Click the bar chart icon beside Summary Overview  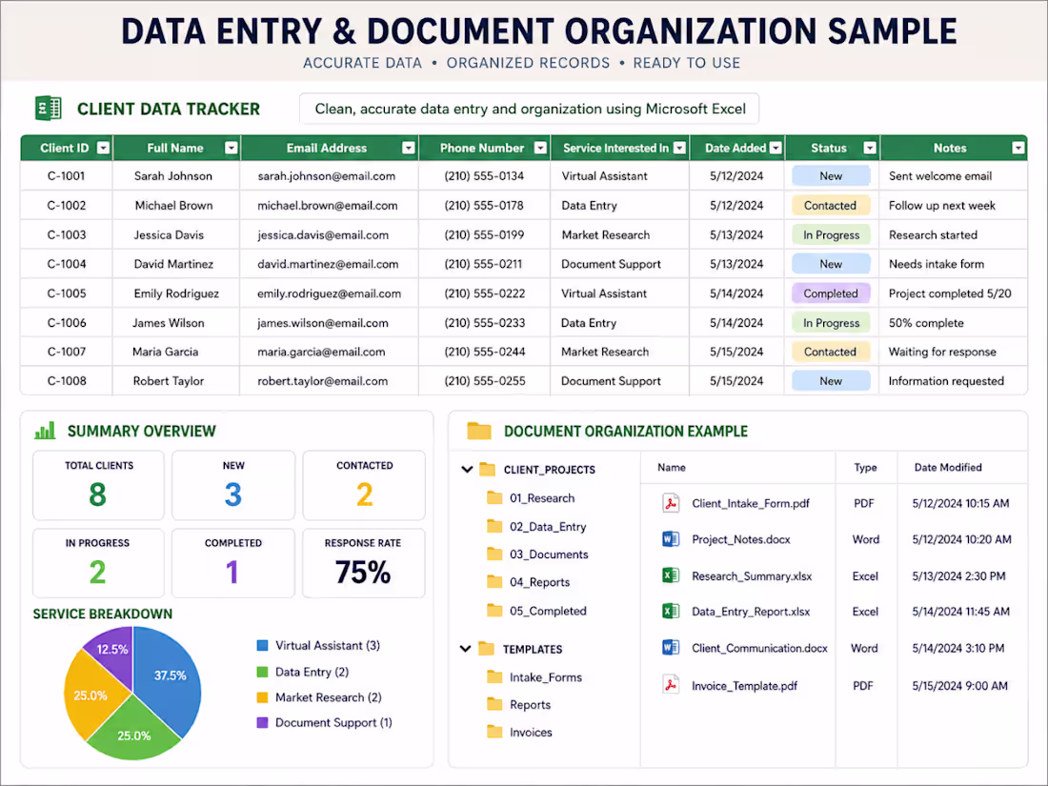click(45, 431)
